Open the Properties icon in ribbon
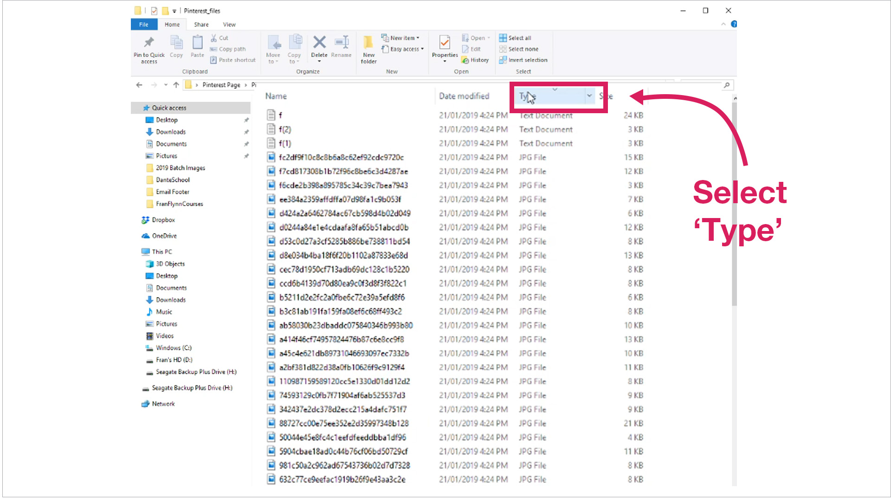 [445, 43]
